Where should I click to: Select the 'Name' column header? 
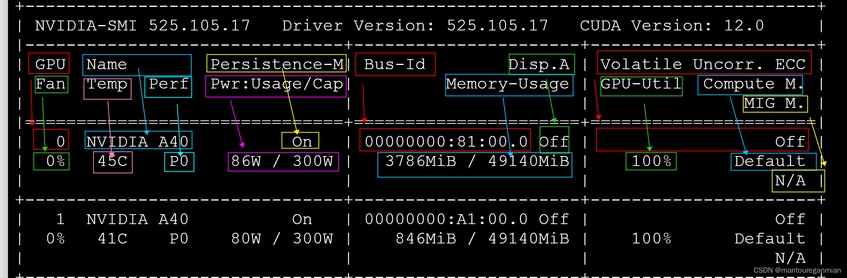click(x=107, y=65)
